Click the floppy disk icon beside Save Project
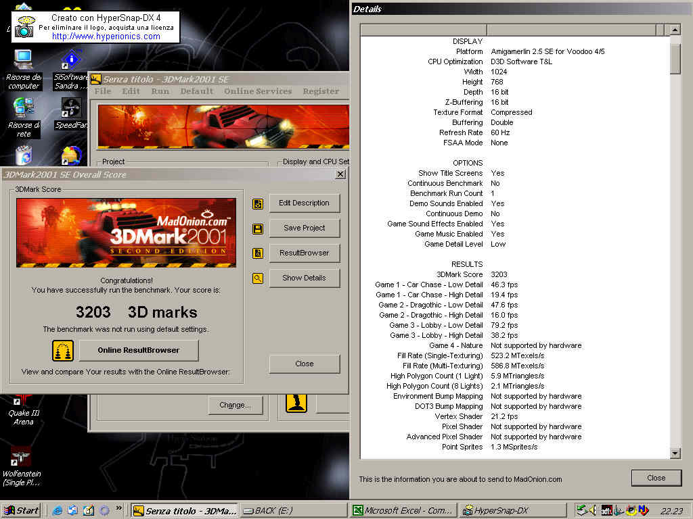 pos(258,228)
